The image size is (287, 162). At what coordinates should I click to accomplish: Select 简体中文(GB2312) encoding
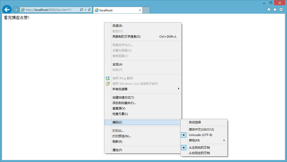coord(204,130)
